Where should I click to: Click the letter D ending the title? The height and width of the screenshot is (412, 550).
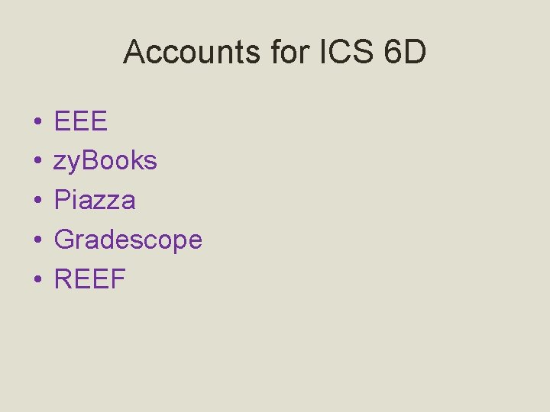pos(416,52)
